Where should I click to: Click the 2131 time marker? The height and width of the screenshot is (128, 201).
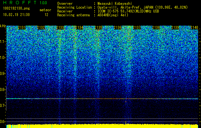pyautogui.click(x=22, y=28)
